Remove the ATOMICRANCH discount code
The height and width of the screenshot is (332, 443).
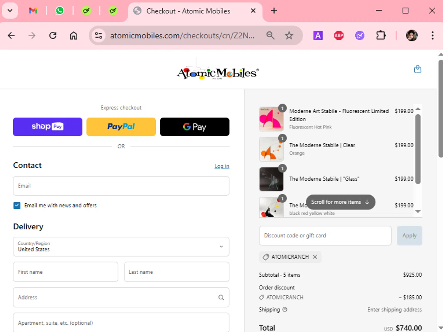coord(315,257)
